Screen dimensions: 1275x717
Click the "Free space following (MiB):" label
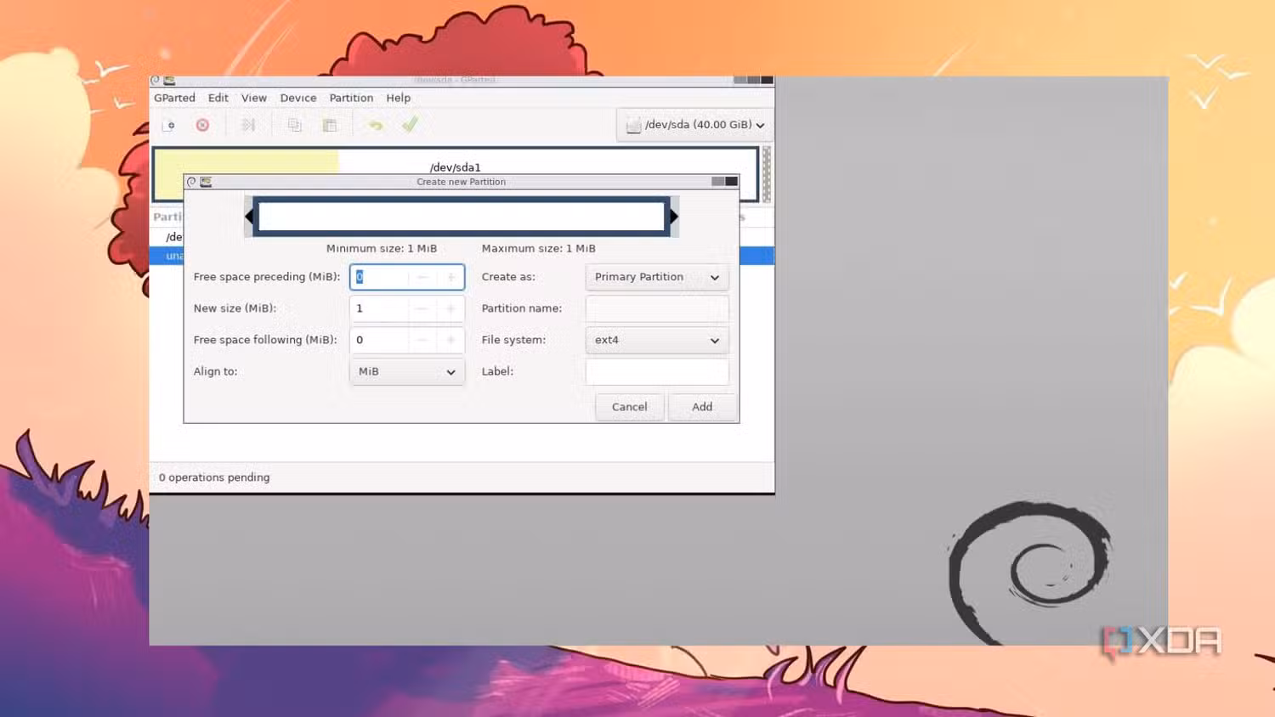pyautogui.click(x=265, y=340)
